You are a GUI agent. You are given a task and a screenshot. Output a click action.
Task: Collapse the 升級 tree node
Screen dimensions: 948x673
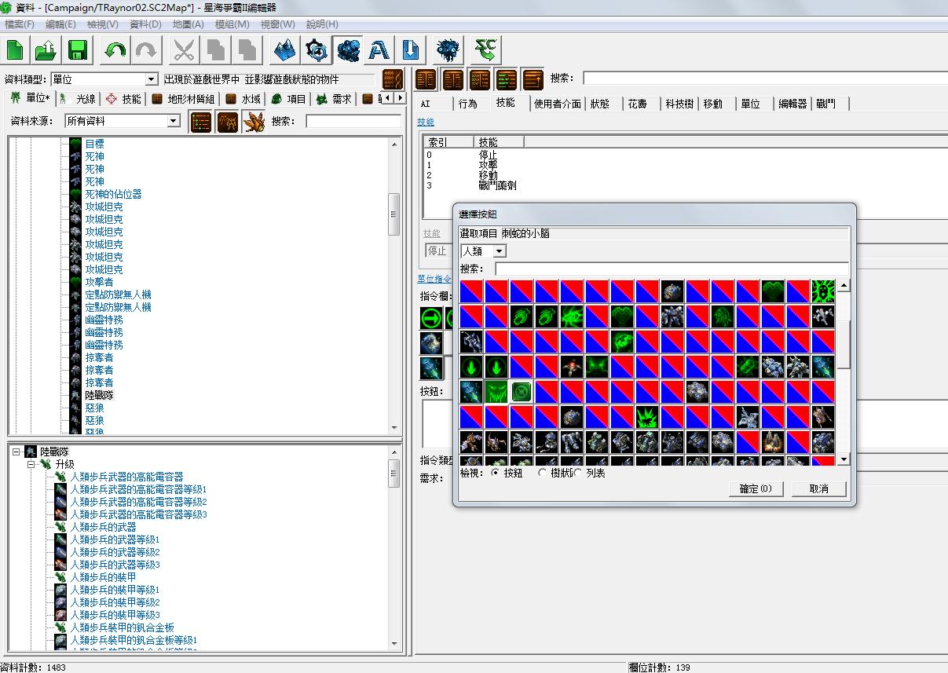(x=31, y=464)
